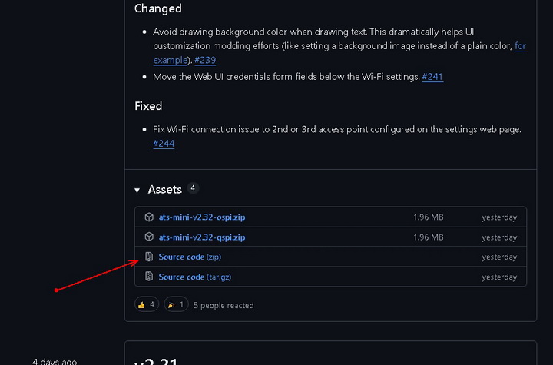The width and height of the screenshot is (553, 365).
Task: Click file-zip icon next to Source code (zip)
Action: point(149,257)
